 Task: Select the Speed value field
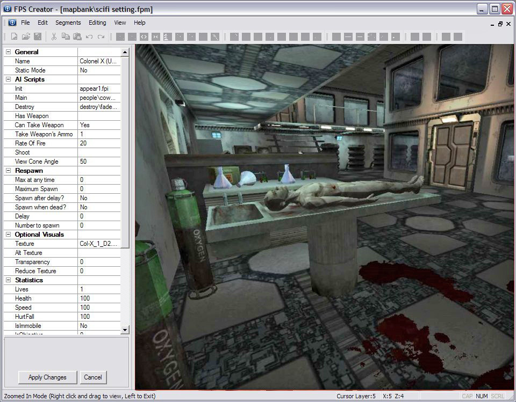(99, 308)
